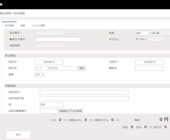The height and width of the screenshot is (140, 170).
Task: Open the 状態 dropdown showing 成約
Action: pos(143,33)
